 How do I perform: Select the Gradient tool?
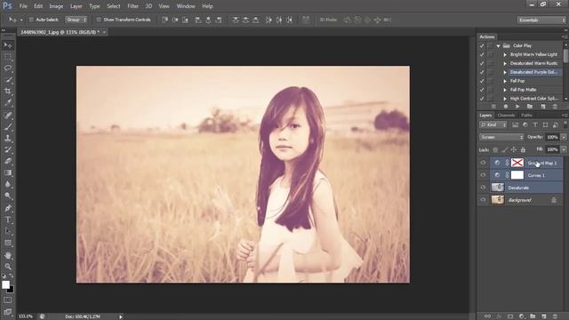[x=8, y=172]
